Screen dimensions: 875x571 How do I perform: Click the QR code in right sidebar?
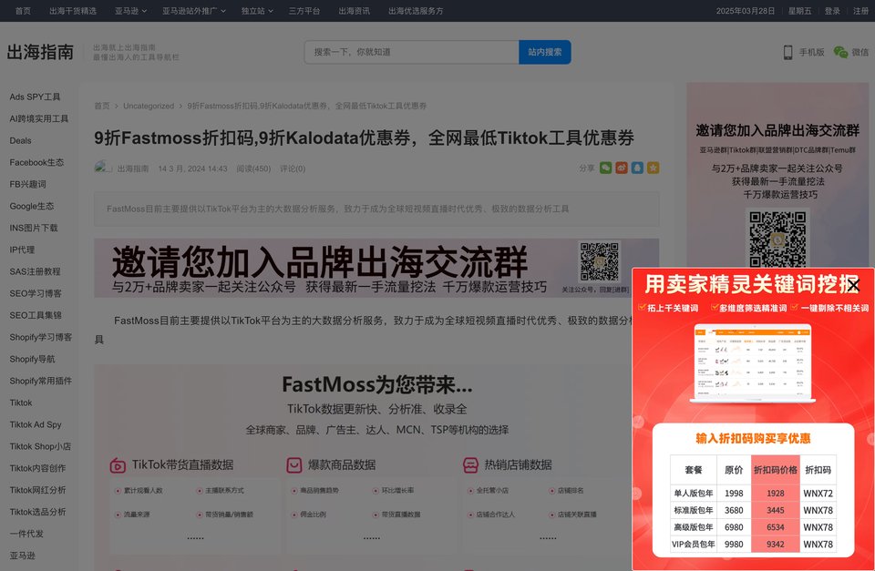[x=777, y=238]
